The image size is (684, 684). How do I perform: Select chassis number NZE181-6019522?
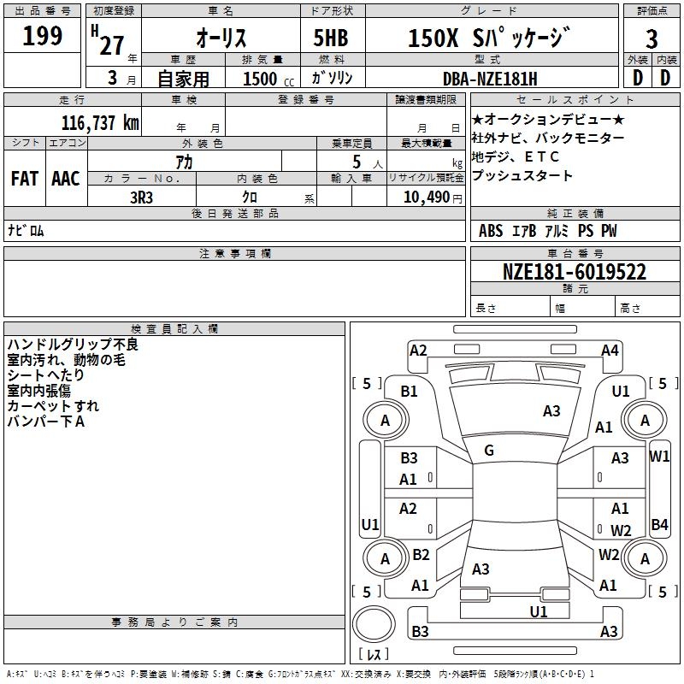point(575,271)
